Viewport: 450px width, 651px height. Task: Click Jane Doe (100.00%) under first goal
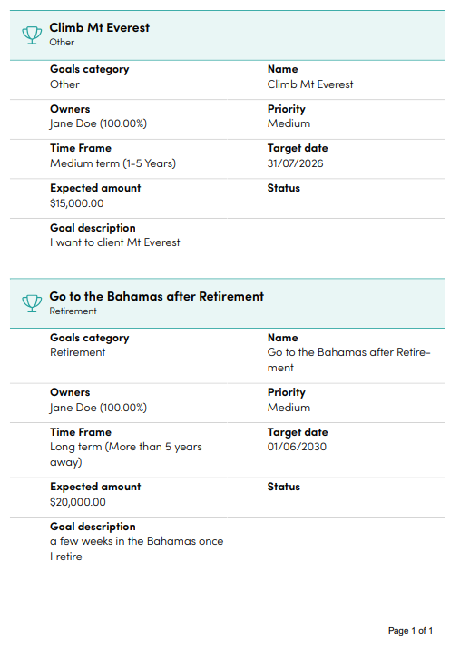click(98, 123)
